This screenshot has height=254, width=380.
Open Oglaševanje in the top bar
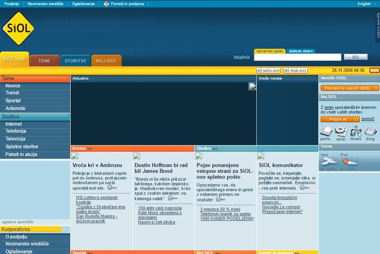(83, 4)
